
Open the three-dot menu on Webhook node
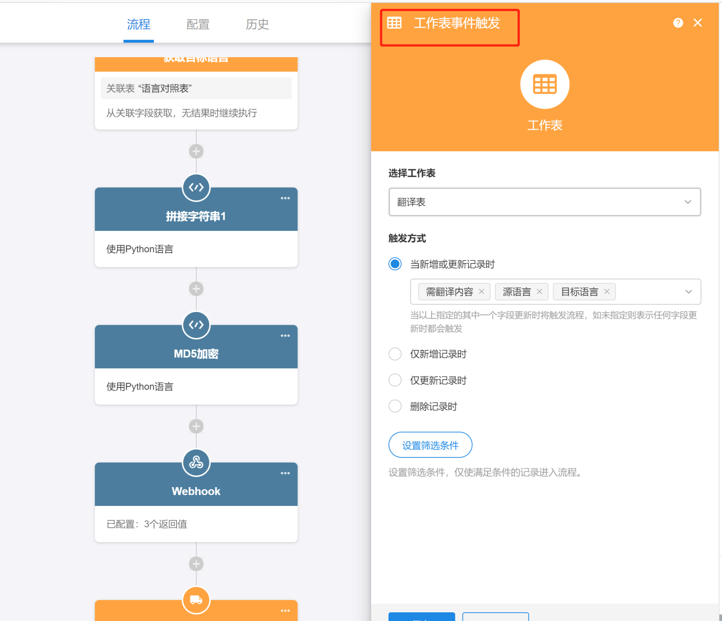pos(285,473)
